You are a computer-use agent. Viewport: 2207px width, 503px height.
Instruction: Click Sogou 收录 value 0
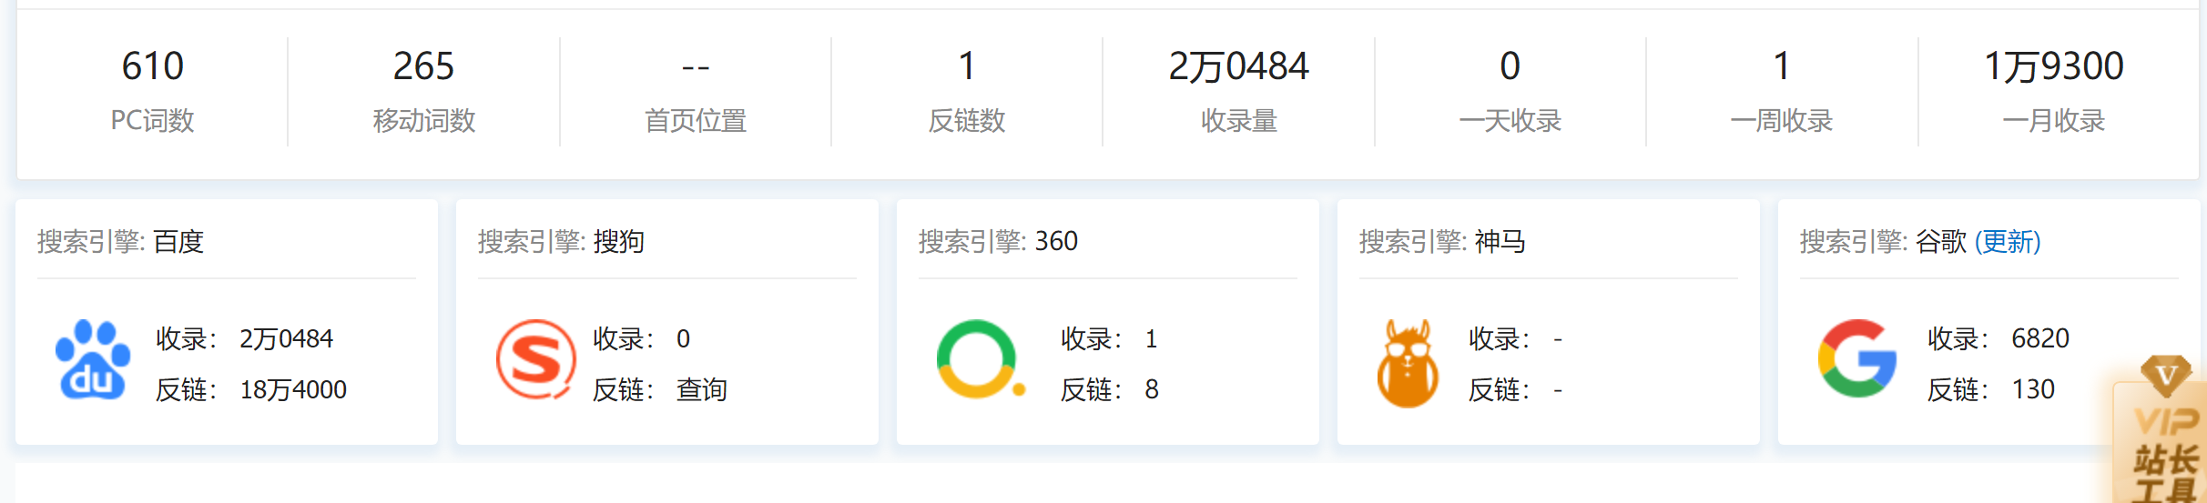pos(683,338)
